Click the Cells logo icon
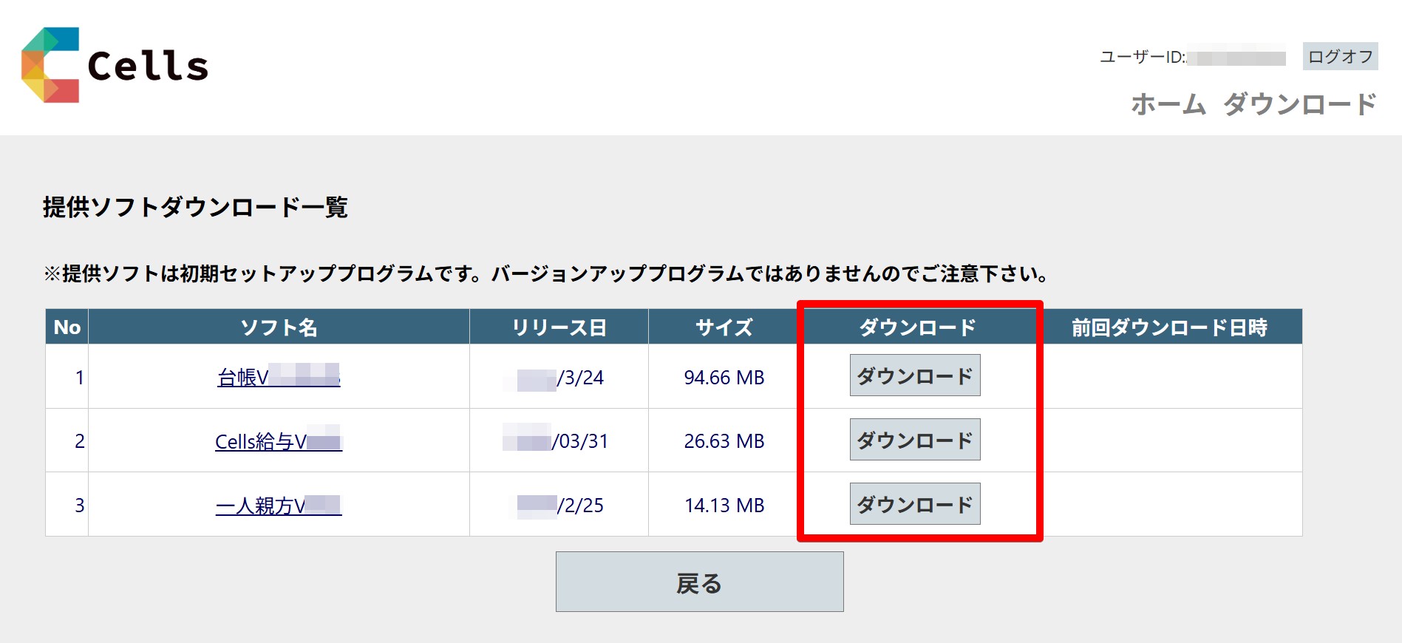The height and width of the screenshot is (643, 1402). coord(50,65)
